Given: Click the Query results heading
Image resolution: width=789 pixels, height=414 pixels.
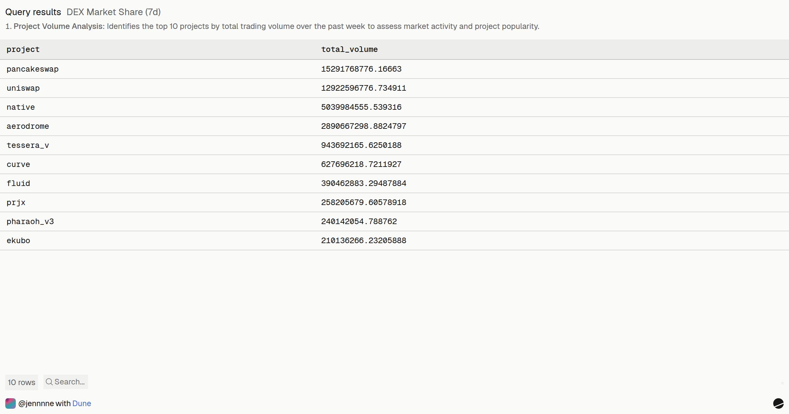Looking at the screenshot, I should 33,12.
